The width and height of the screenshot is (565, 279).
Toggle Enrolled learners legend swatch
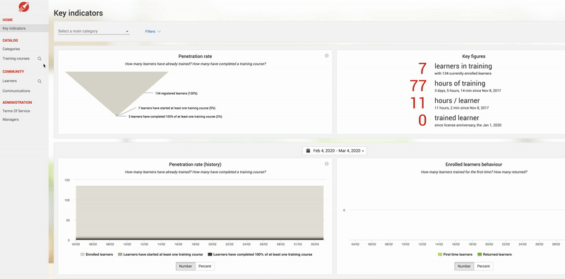82,254
